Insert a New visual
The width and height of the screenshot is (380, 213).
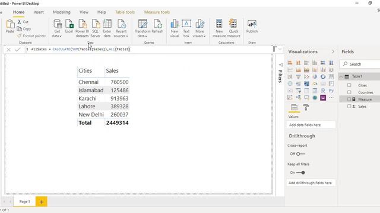(175, 28)
